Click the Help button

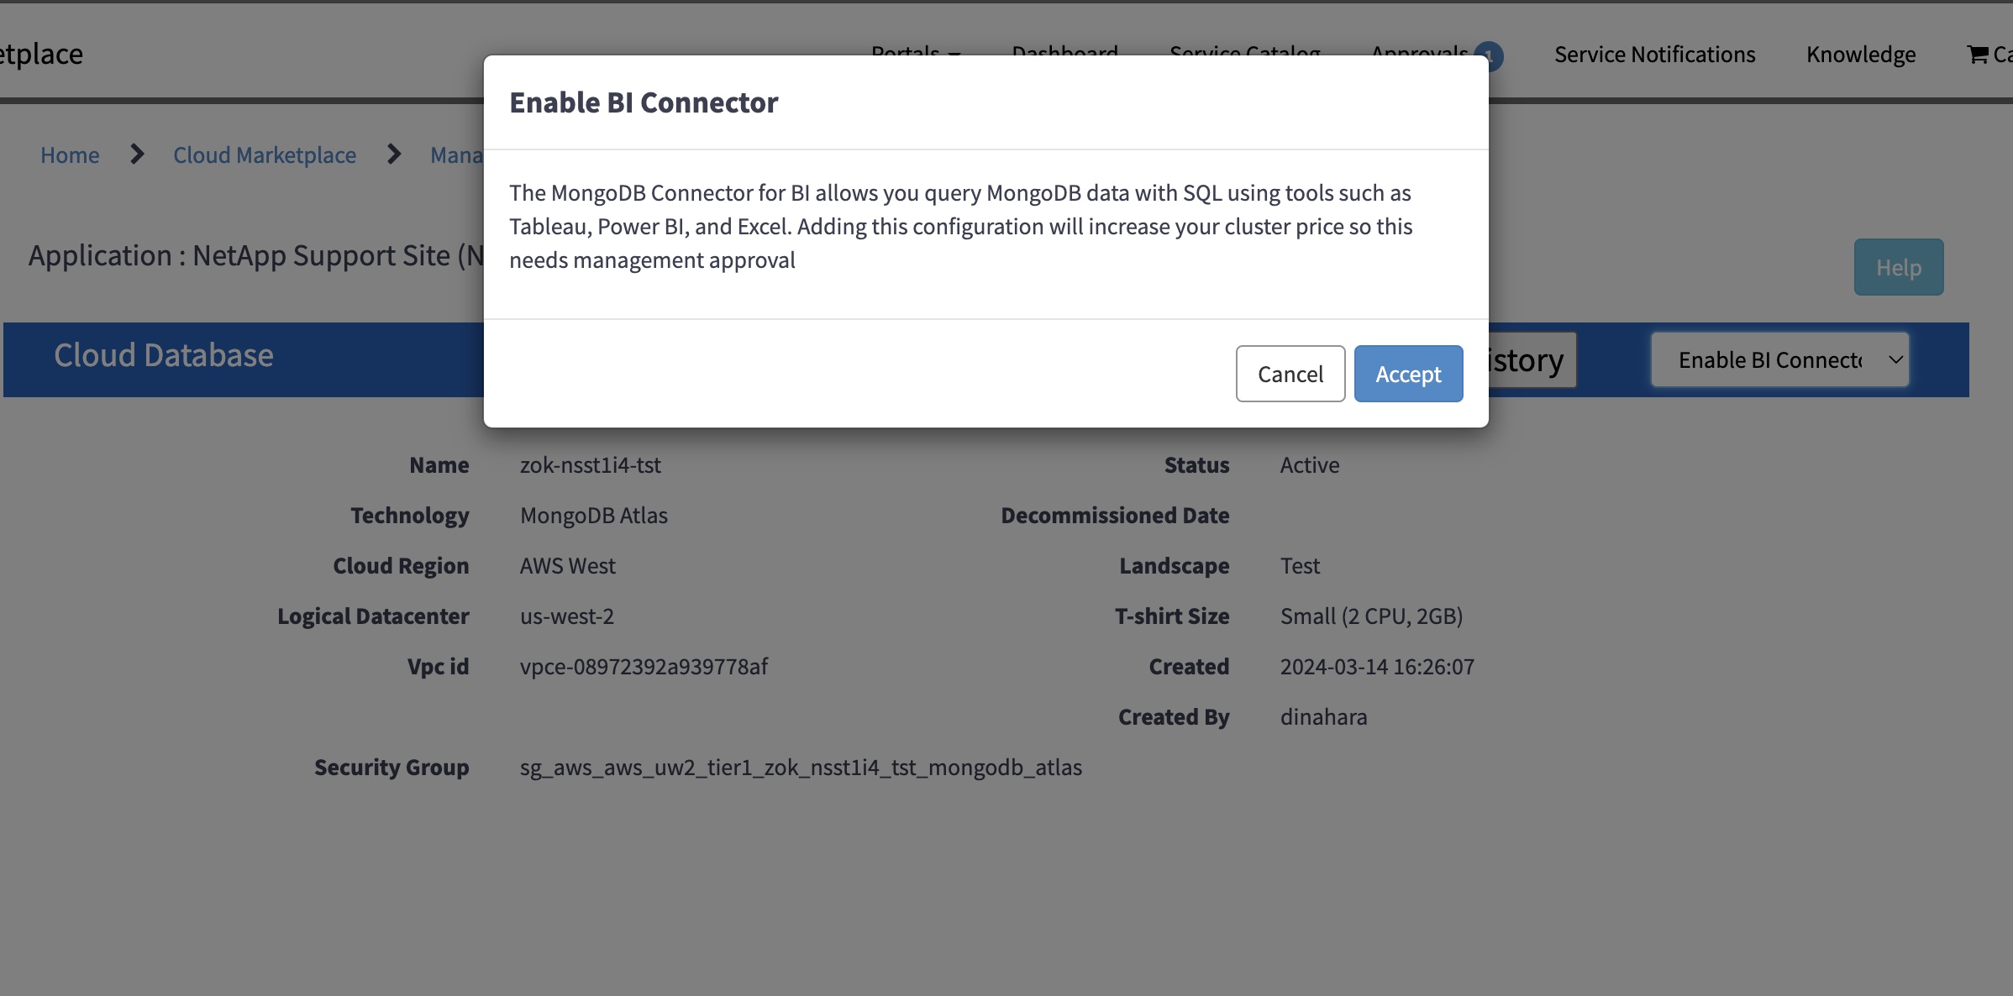pos(1898,268)
